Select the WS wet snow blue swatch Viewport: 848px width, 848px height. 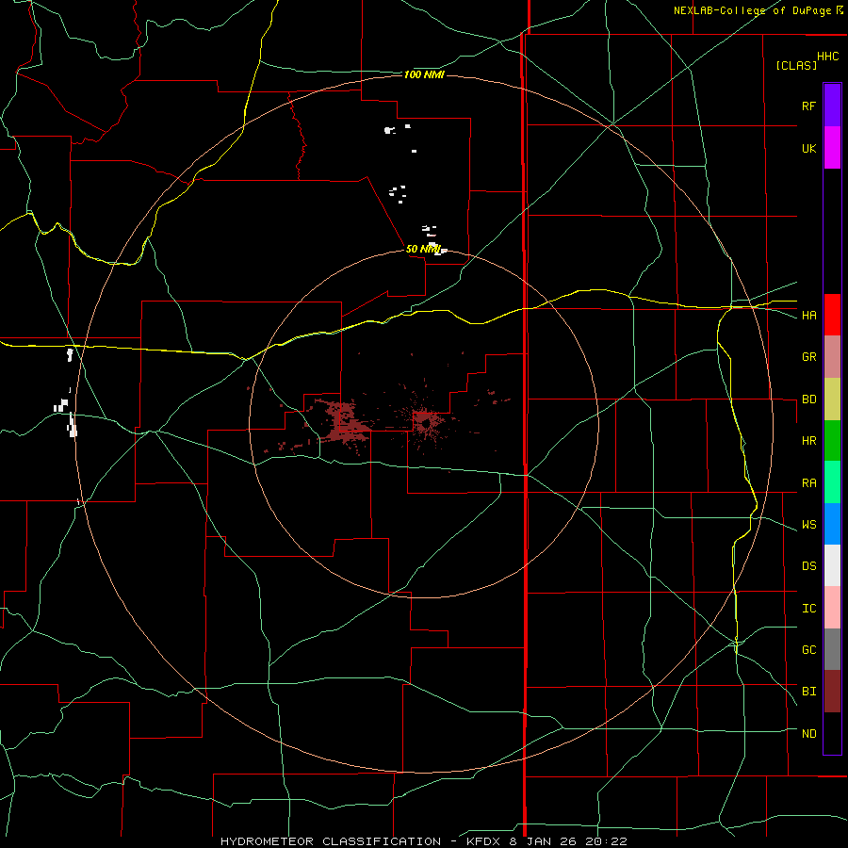[x=832, y=524]
